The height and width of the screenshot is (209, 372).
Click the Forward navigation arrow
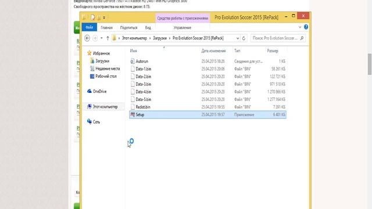coord(95,38)
